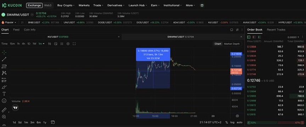This screenshot has height=127, width=306.
Task: Expand the More dropdown
Action: [x=190, y=5]
